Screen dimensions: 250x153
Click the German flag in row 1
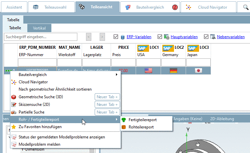(173, 70)
